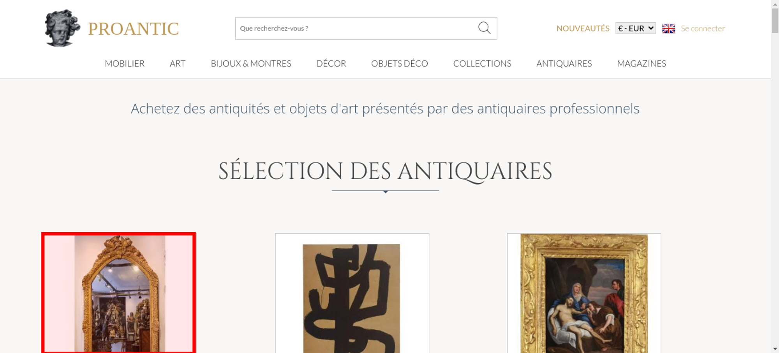Viewport: 779px width, 353px height.
Task: Click the magnifying glass search icon
Action: point(484,28)
